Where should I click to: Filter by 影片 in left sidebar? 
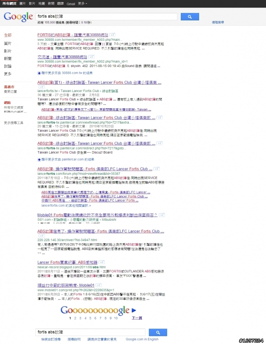[7, 51]
